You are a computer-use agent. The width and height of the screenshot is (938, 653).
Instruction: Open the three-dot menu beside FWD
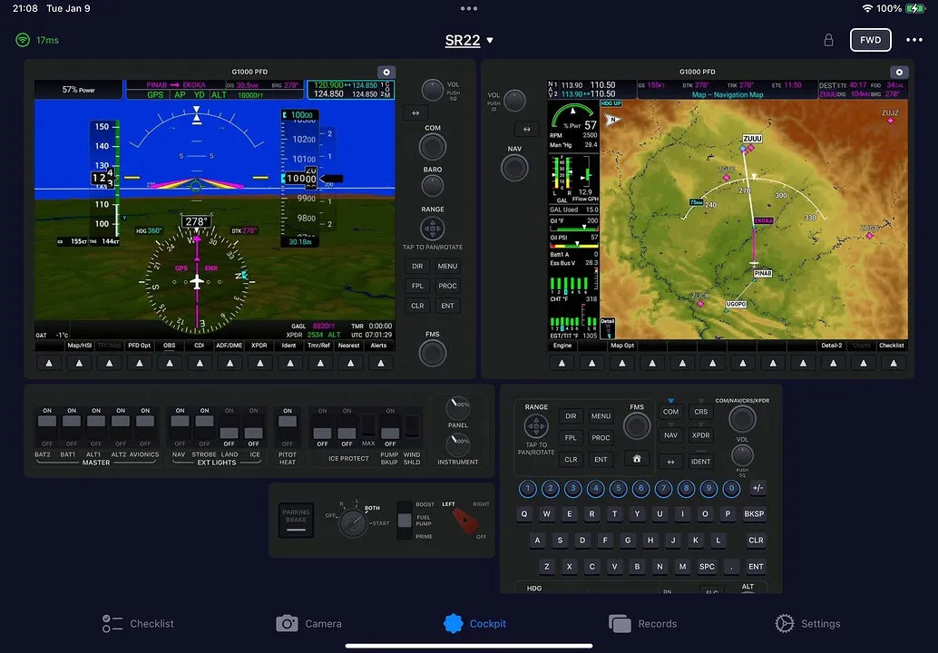[x=914, y=40]
